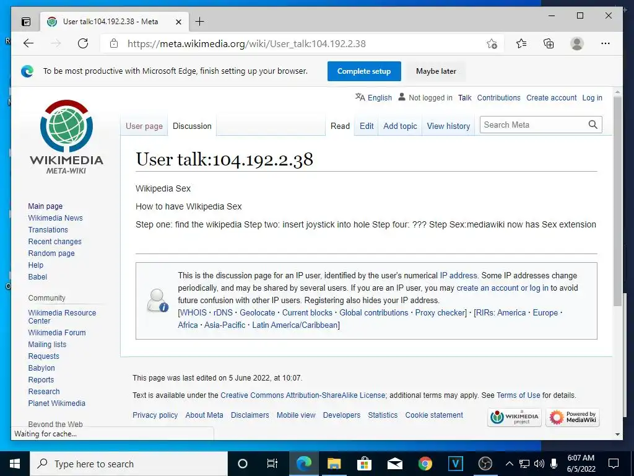Screen dimensions: 634x476
Task: Open the View history tab
Action: coord(448,126)
